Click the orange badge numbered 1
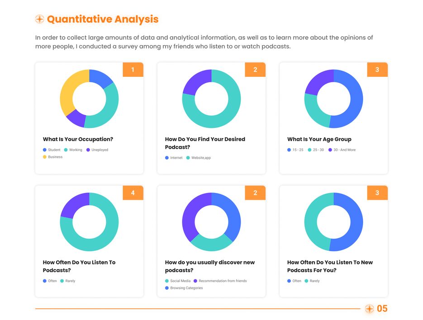The image size is (423, 320). click(133, 70)
